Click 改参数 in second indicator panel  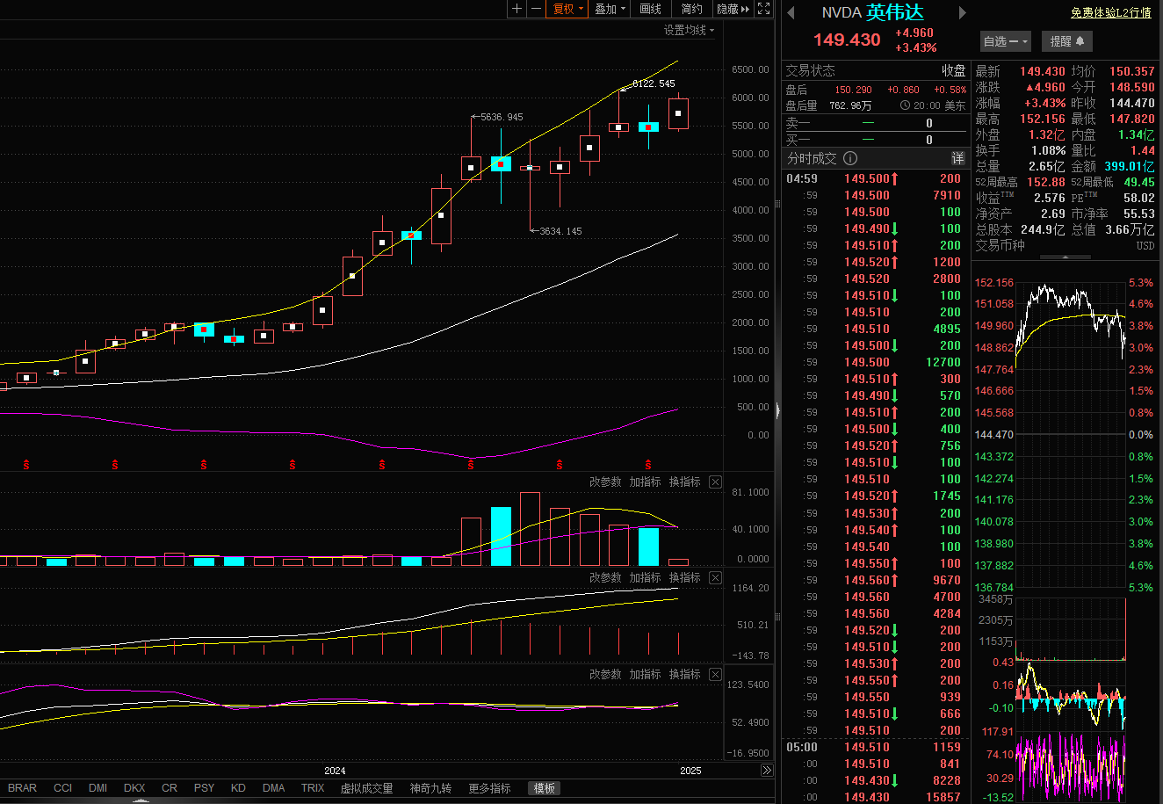[605, 577]
